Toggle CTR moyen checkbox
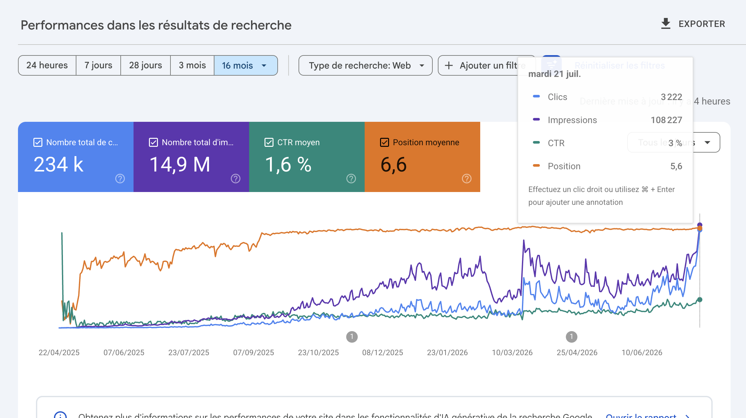Viewport: 746px width, 418px height. [269, 142]
